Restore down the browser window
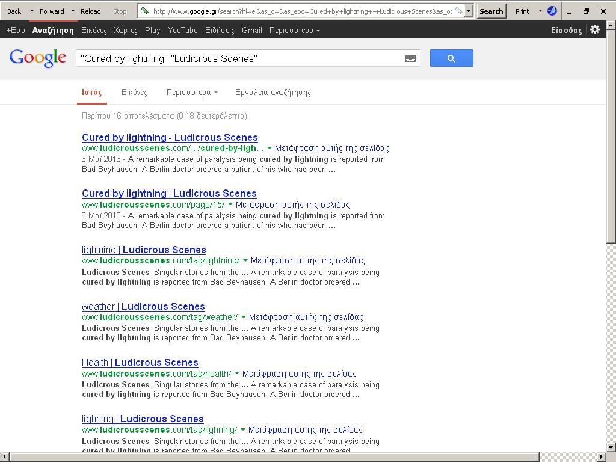The width and height of the screenshot is (616, 462). [586, 11]
